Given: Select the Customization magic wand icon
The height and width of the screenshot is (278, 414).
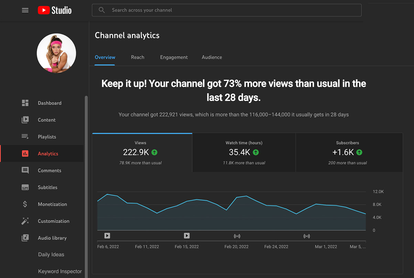Looking at the screenshot, I should pyautogui.click(x=25, y=221).
